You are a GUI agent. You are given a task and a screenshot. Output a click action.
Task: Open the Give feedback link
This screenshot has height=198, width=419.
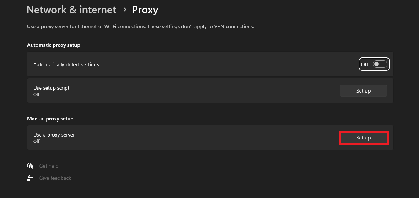(55, 178)
